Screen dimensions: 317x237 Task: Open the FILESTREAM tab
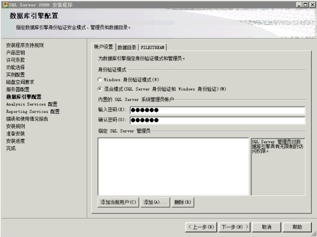(x=152, y=47)
